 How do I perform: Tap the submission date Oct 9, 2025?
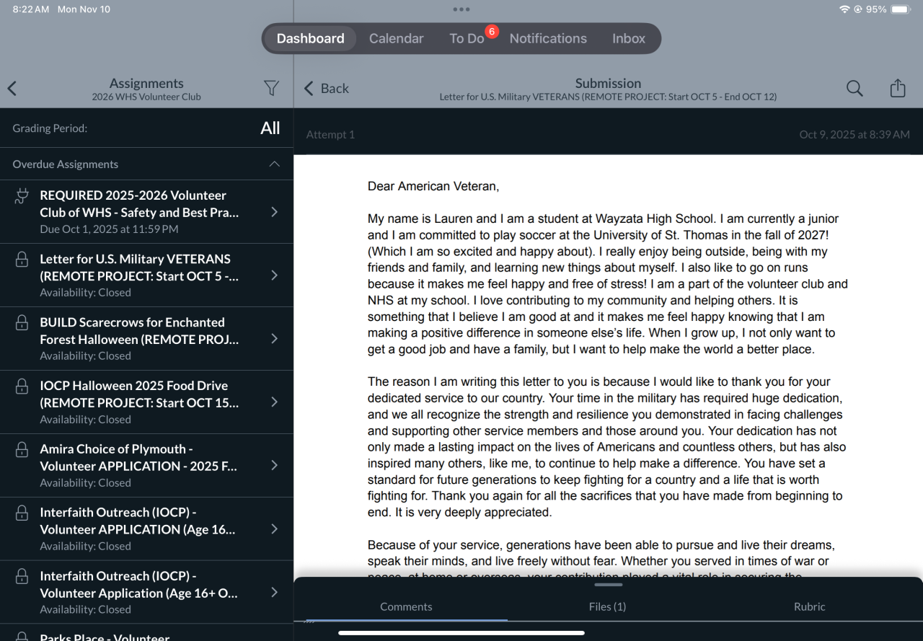click(x=854, y=134)
